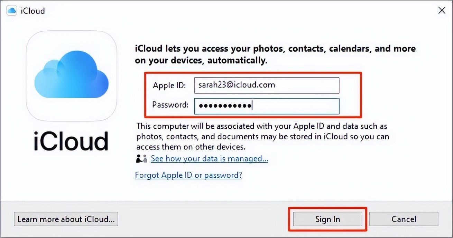Click the bold iCloud headline description

275,54
